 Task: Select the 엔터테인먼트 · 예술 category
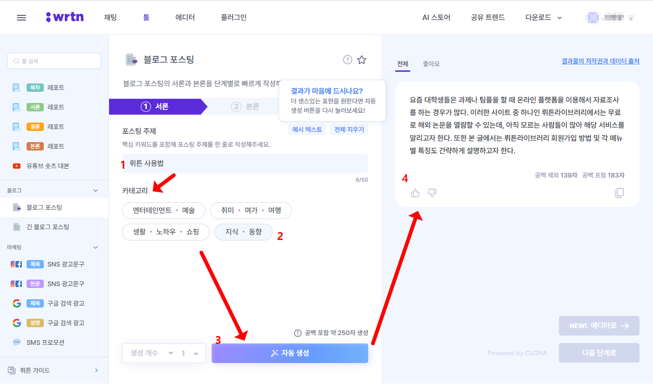tap(164, 211)
